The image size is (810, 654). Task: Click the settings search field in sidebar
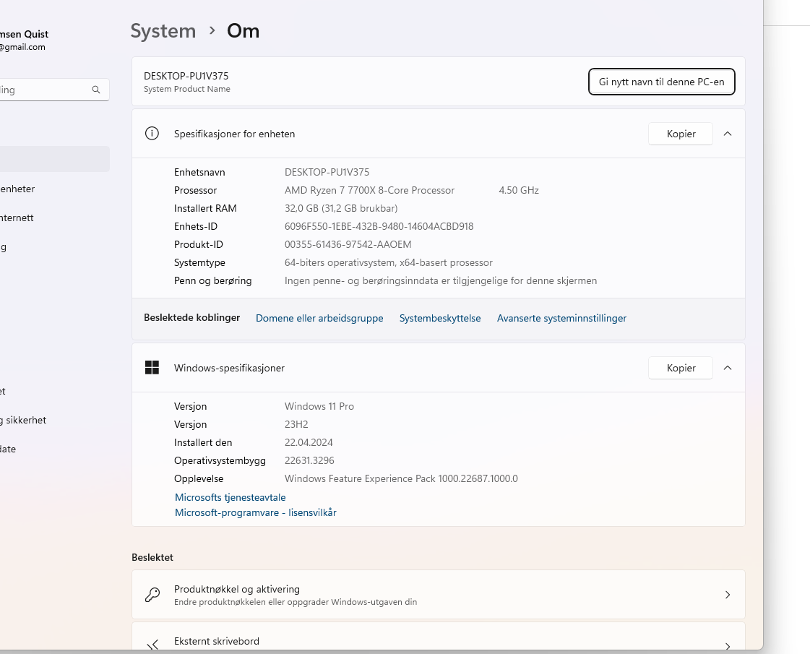[43, 90]
